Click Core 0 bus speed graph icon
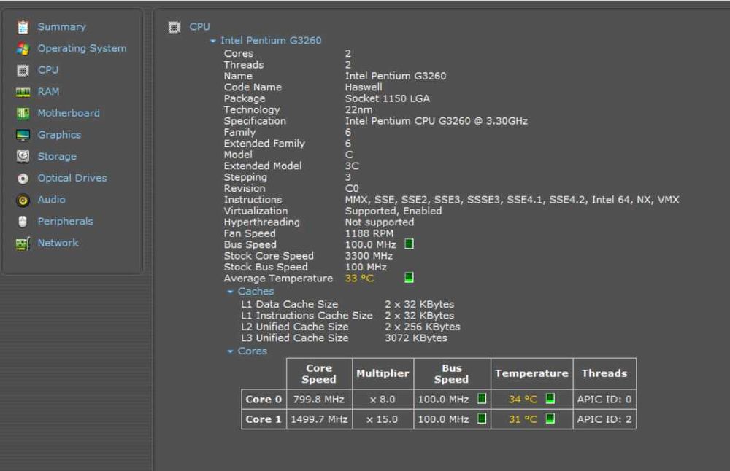 (482, 399)
